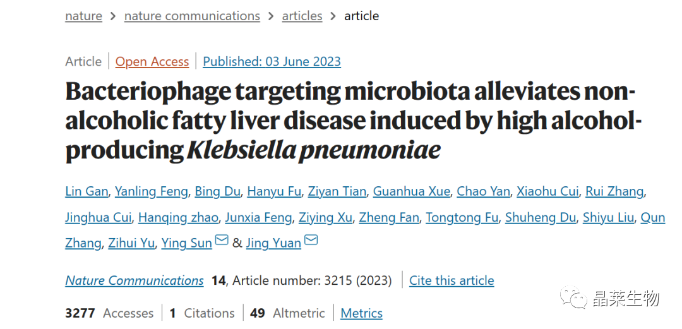
Task: Open the 'articles' breadcrumb link
Action: tap(302, 16)
